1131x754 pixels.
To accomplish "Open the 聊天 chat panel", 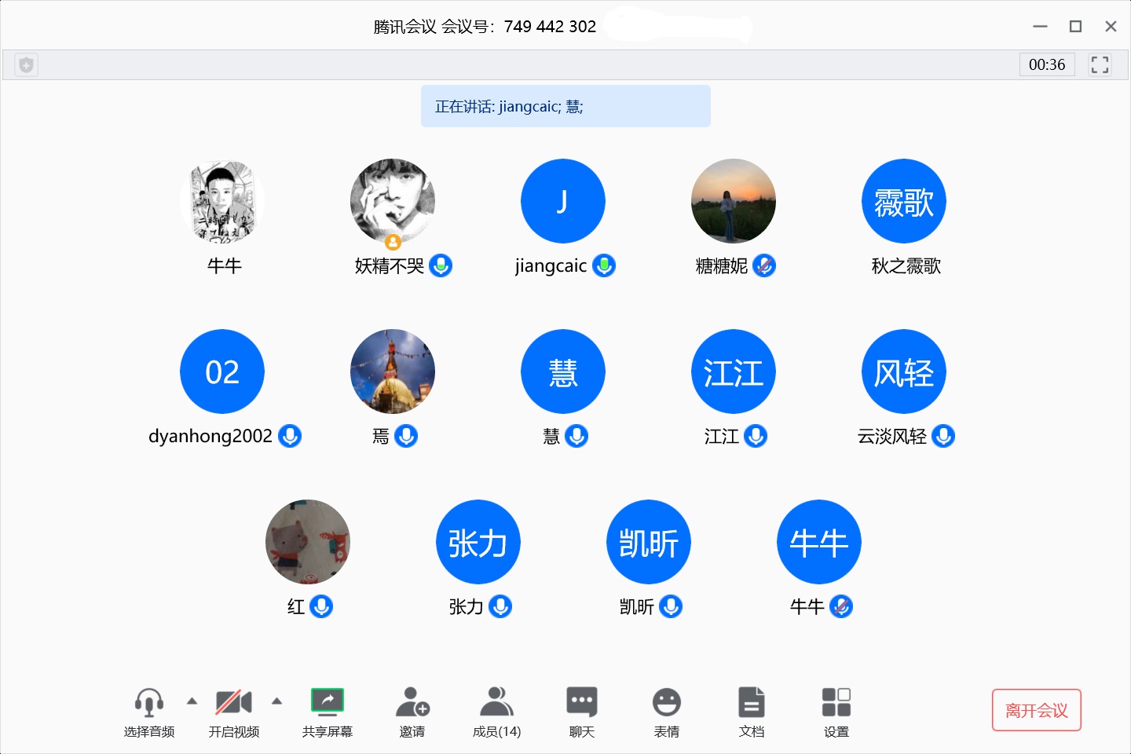I will (581, 703).
